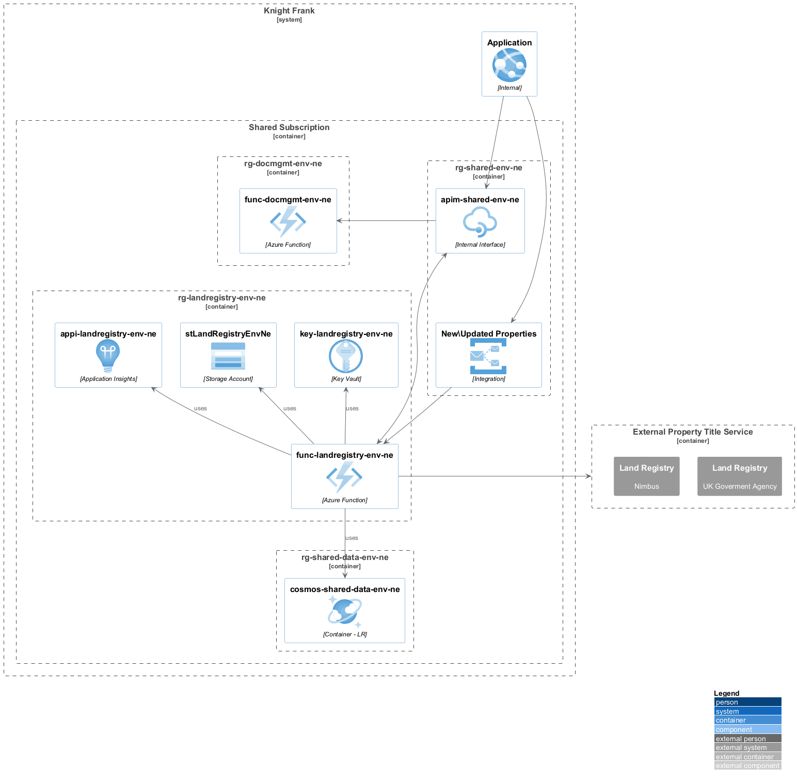
Task: Select the Land Registry Nimbus box
Action: pos(646,476)
